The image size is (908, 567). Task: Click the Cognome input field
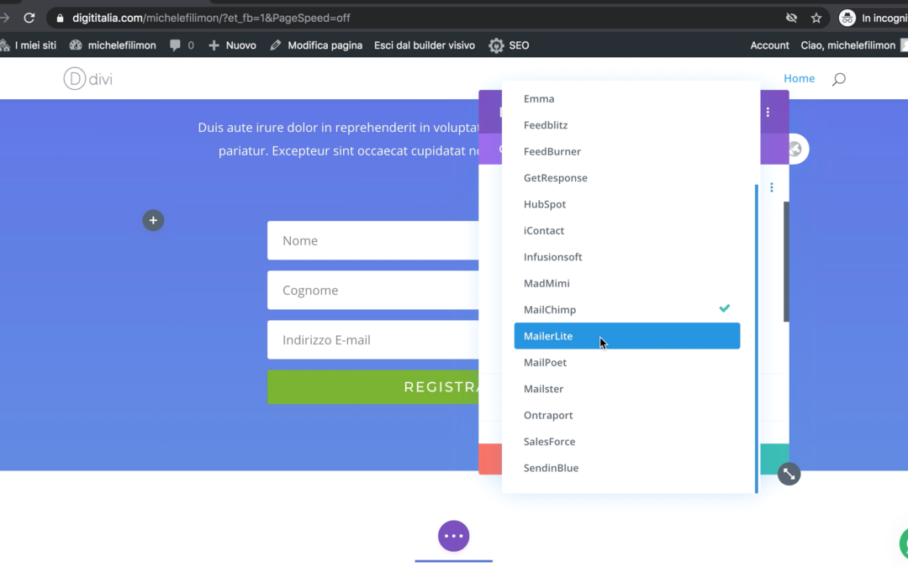click(x=373, y=290)
